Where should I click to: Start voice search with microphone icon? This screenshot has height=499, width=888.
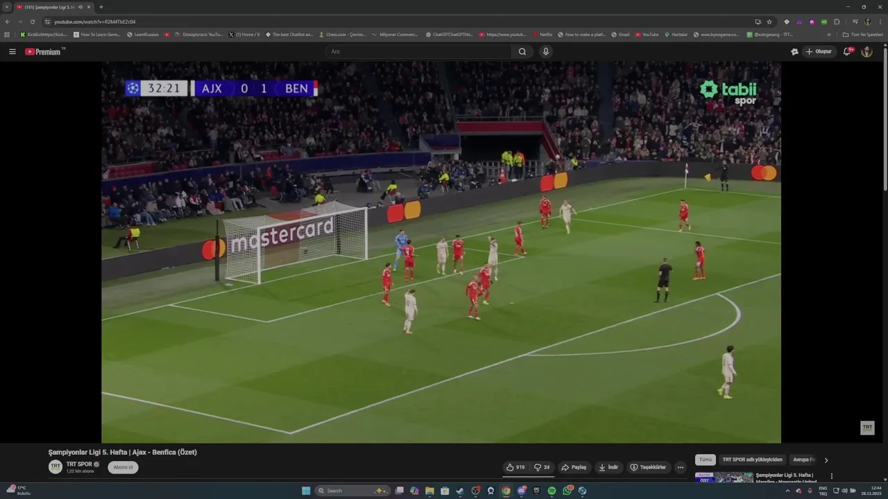(x=546, y=51)
